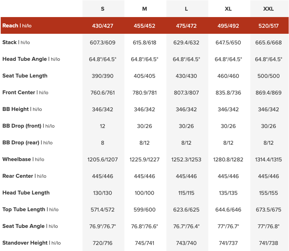Click the Head Tube Angle row label
The width and height of the screenshot is (289, 251).
[x=31, y=59]
